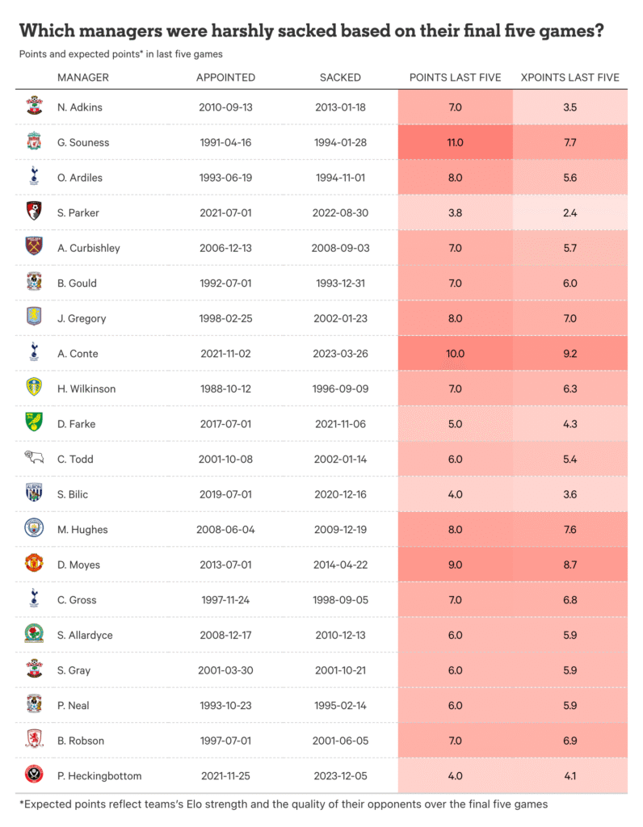Select the Leeds crest next to H. Wilkinson
The image size is (643, 827).
(33, 388)
